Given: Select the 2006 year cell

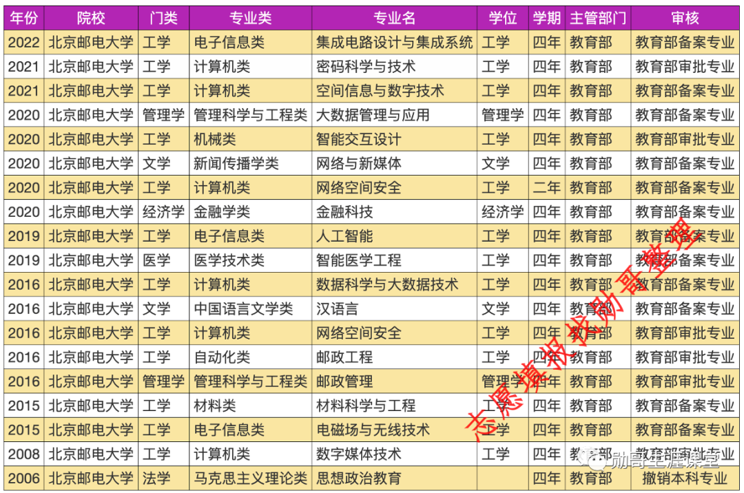Looking at the screenshot, I should click(x=23, y=479).
